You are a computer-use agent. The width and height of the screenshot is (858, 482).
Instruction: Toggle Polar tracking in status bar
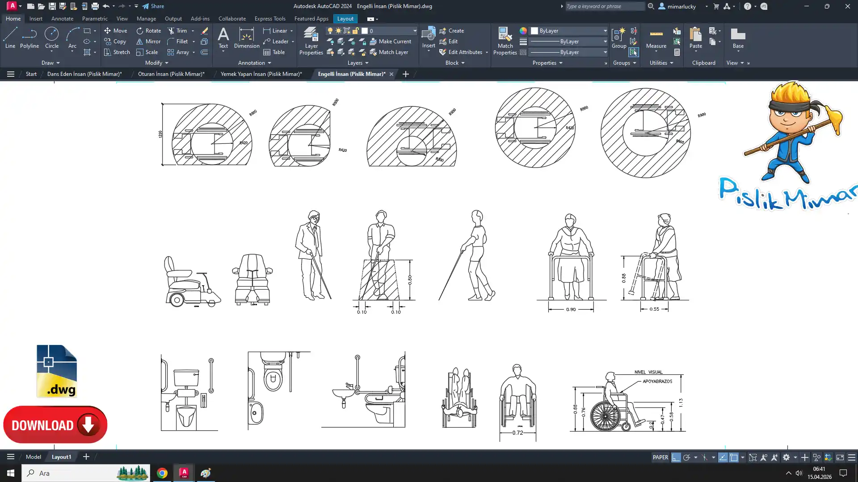pos(687,457)
